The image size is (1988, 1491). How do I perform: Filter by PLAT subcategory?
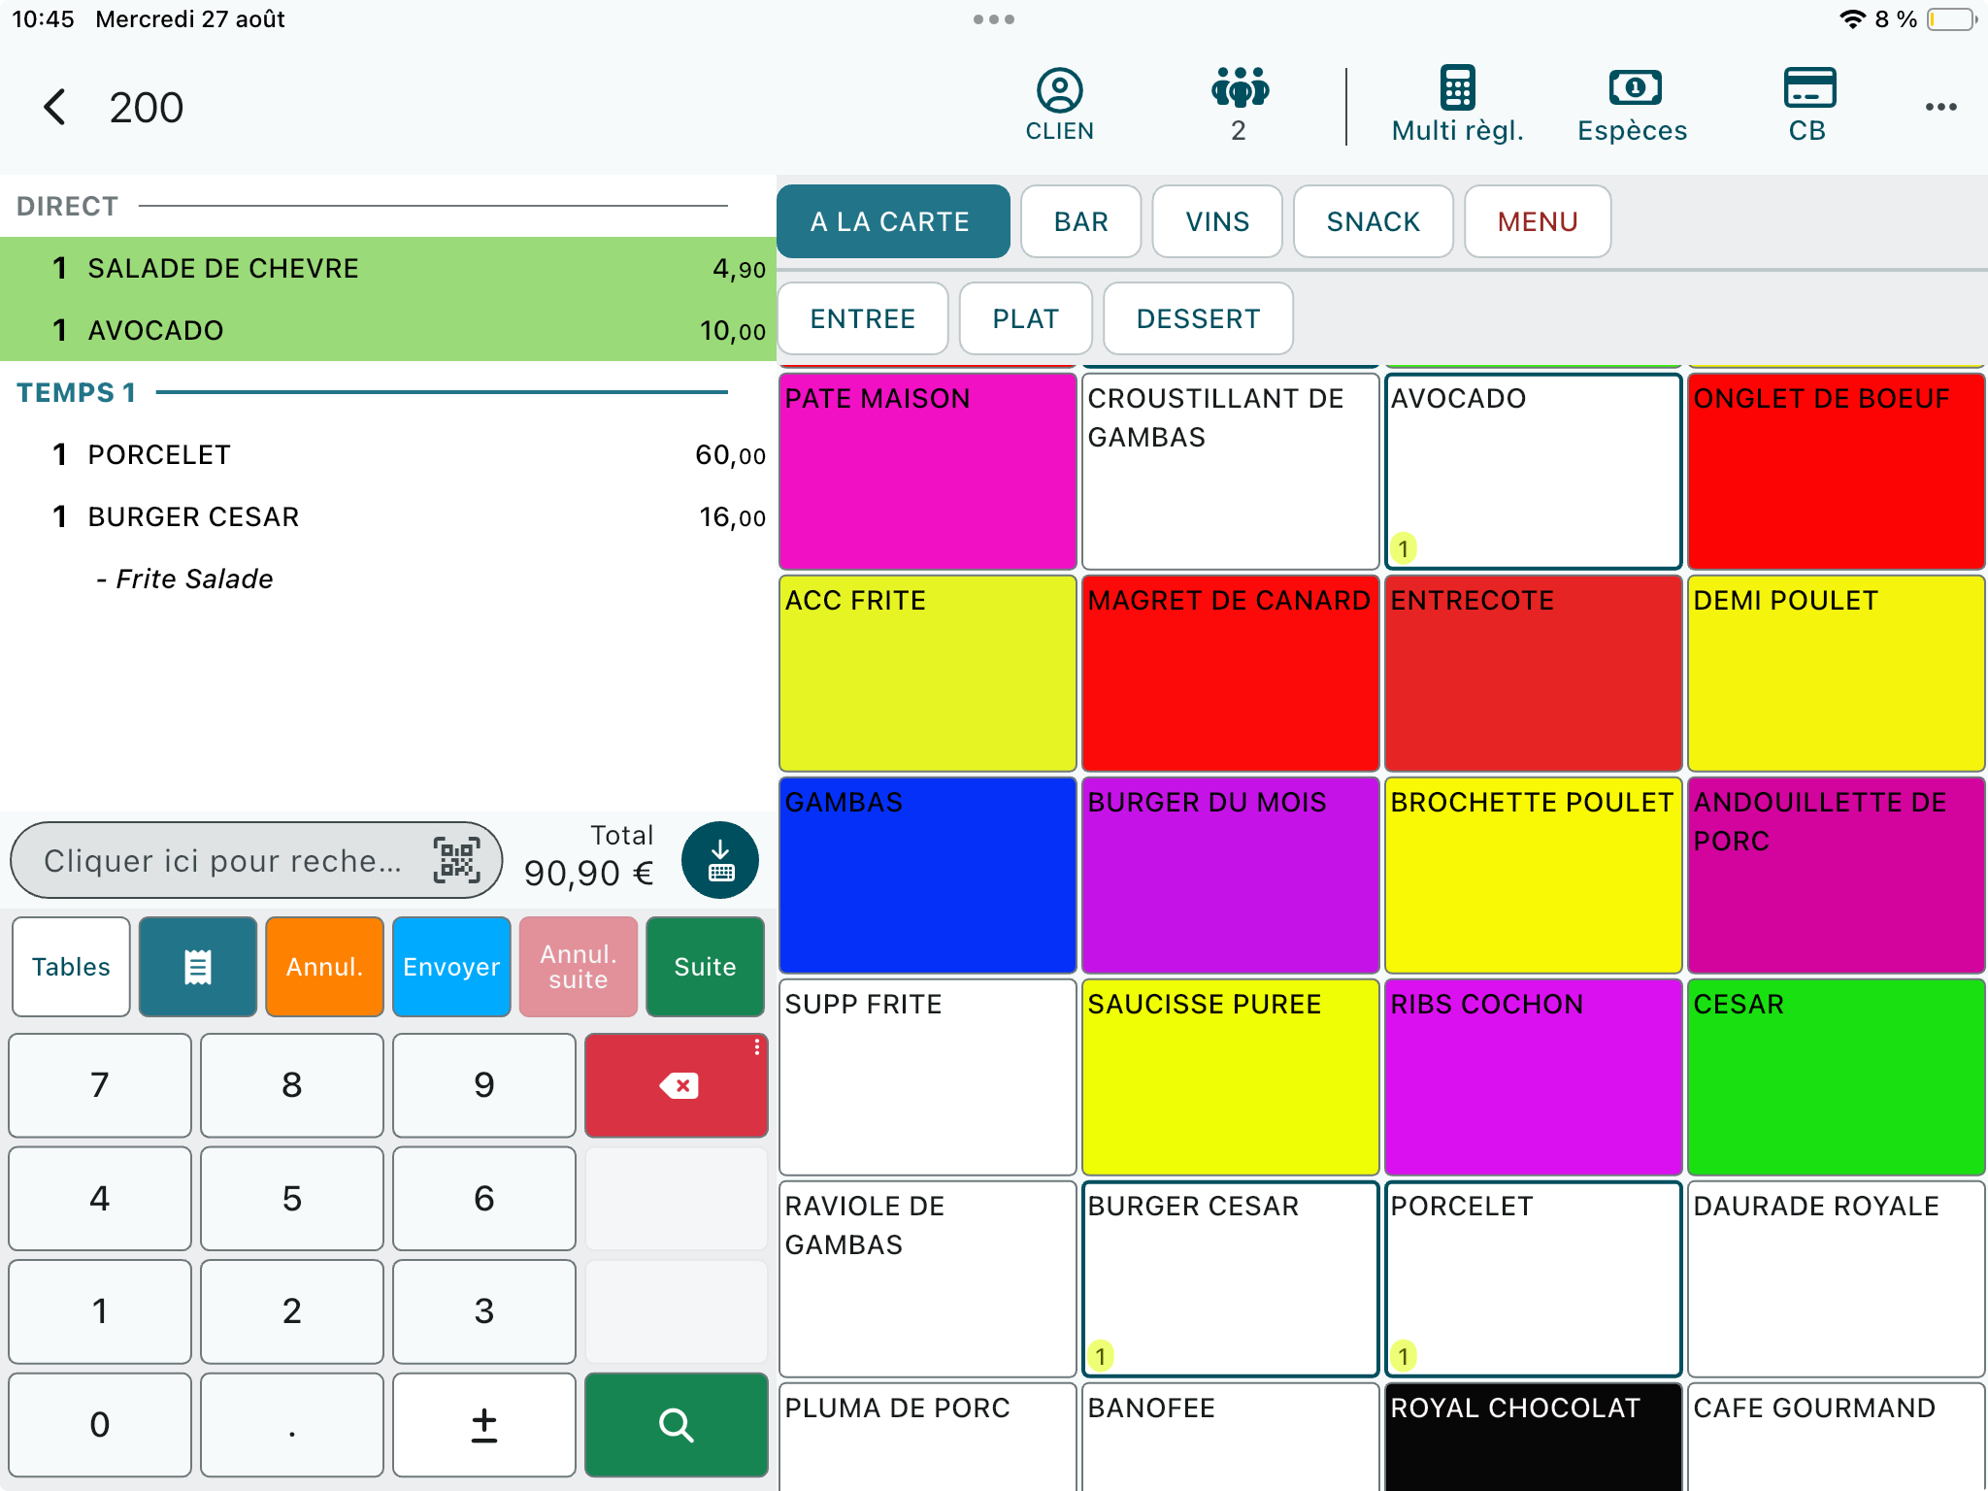(1026, 318)
